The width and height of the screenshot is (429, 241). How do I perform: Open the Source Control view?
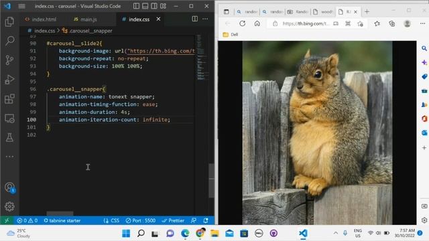[x=9, y=60]
